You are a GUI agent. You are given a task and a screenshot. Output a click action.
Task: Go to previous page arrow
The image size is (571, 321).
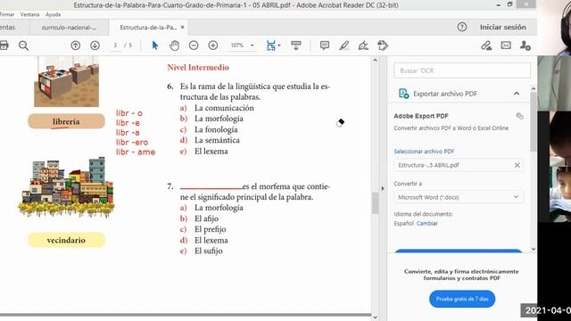click(x=75, y=45)
